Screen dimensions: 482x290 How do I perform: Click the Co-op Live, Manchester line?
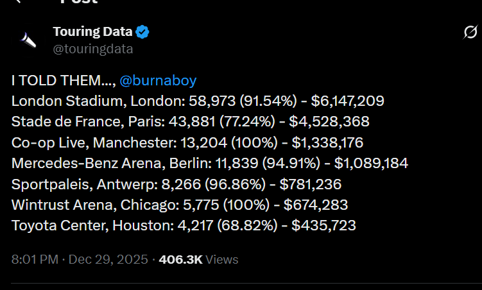tap(190, 142)
